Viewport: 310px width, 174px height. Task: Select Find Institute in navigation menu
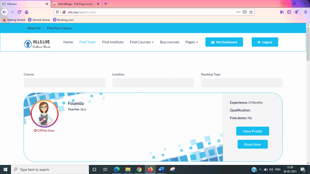[113, 42]
